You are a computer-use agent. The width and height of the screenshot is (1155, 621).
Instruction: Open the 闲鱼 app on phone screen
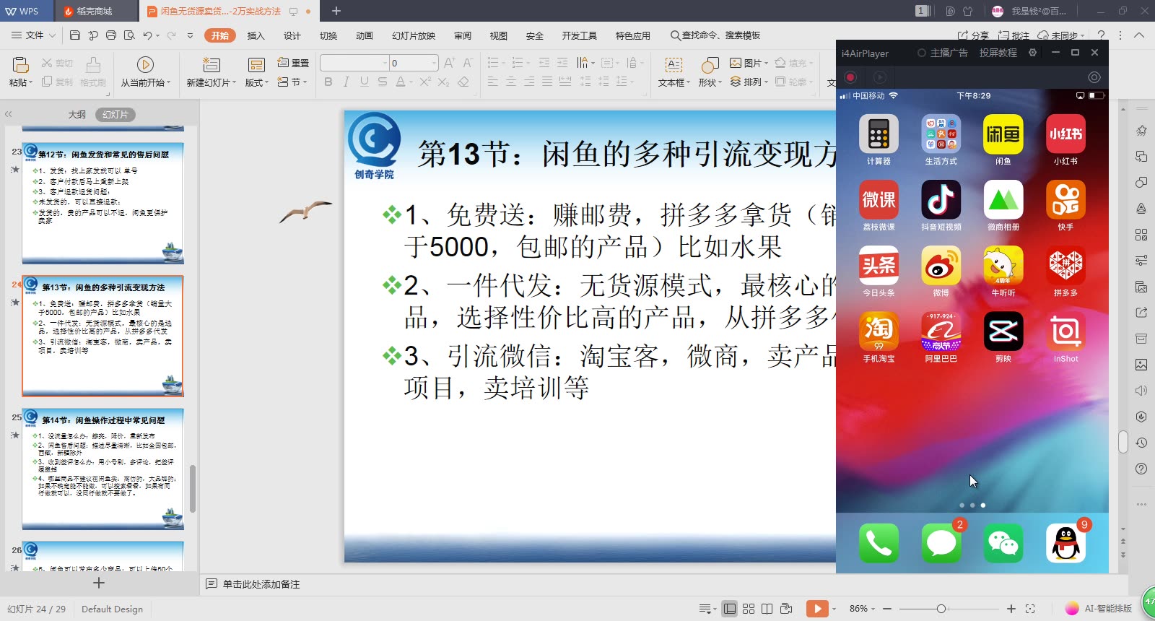[x=1003, y=134]
